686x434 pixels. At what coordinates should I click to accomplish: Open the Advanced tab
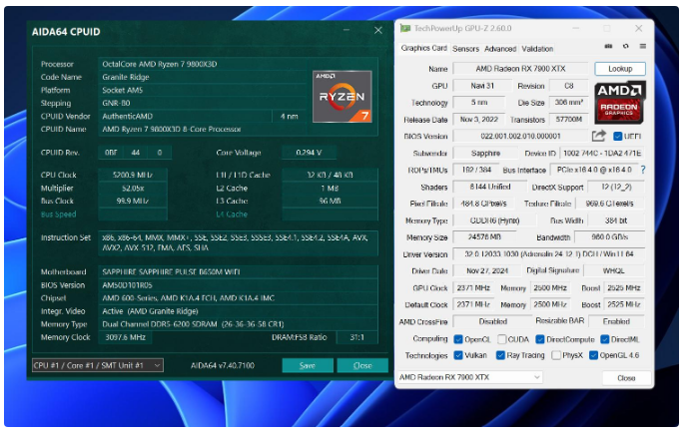click(500, 48)
